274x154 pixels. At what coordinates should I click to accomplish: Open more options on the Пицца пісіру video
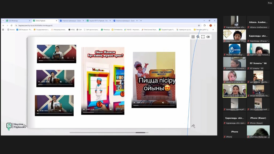coord(173,102)
